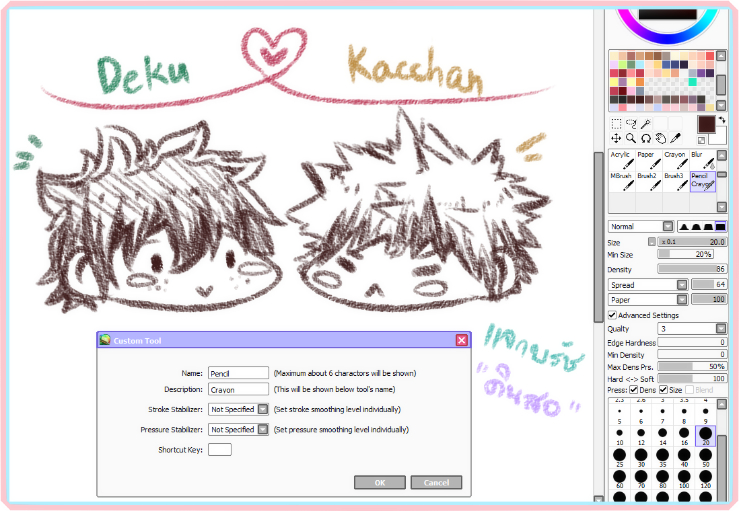Select the Crayon brush preset
Image resolution: width=739 pixels, height=511 pixels.
pyautogui.click(x=675, y=160)
